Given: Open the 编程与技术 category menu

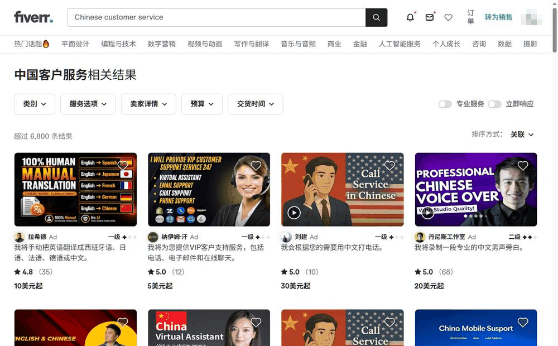Looking at the screenshot, I should click(118, 44).
